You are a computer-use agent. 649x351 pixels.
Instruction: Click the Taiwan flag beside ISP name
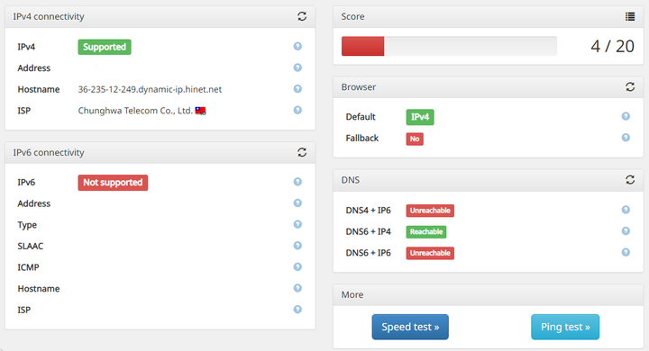point(200,111)
